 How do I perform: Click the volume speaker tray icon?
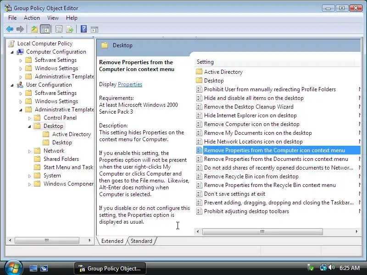click(x=331, y=267)
